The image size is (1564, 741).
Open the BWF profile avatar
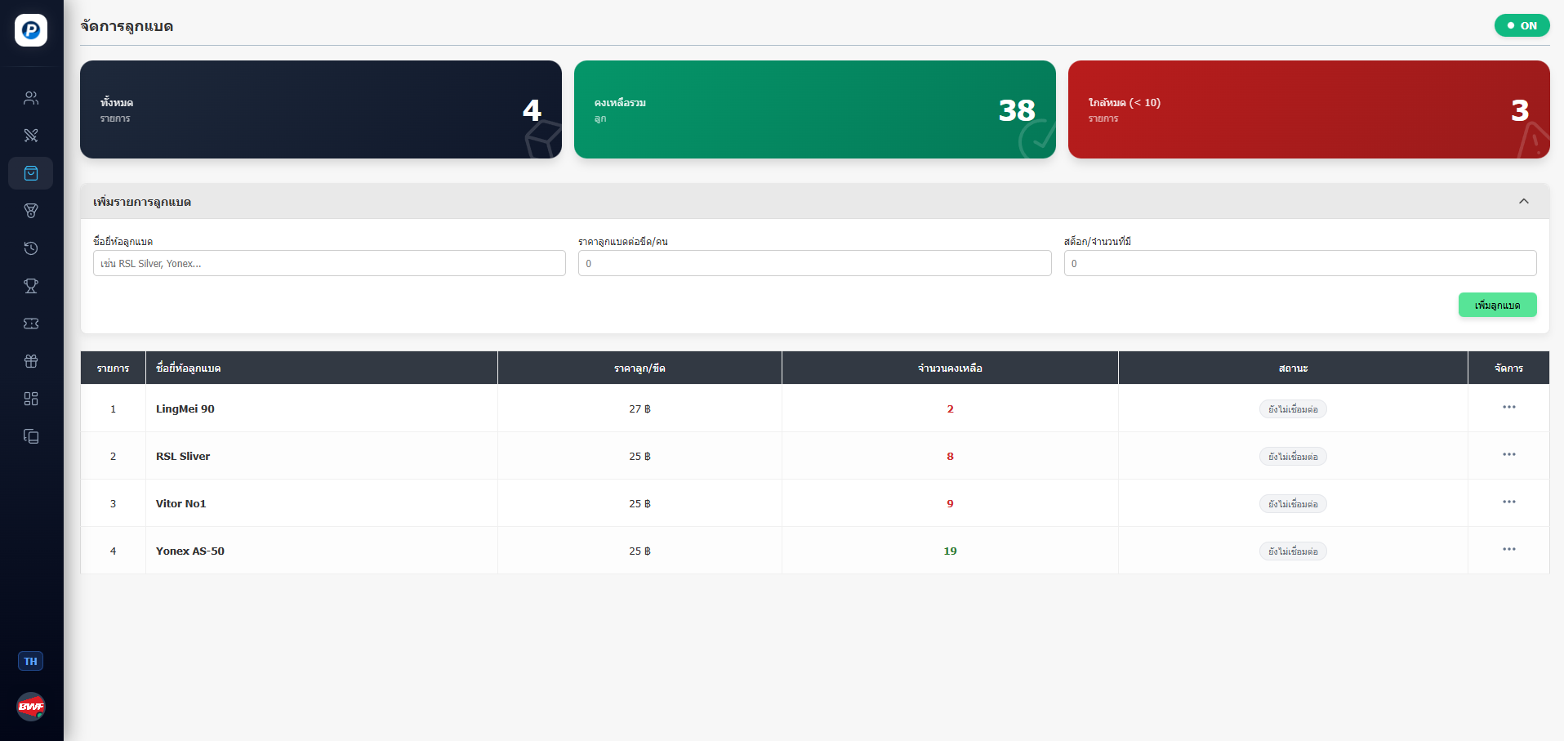tap(31, 707)
